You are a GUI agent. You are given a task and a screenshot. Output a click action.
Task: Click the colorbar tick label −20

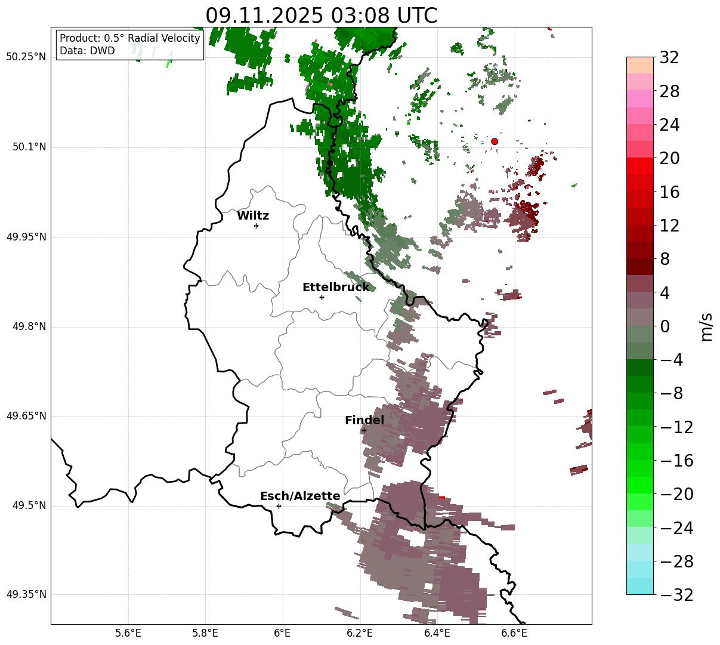676,494
